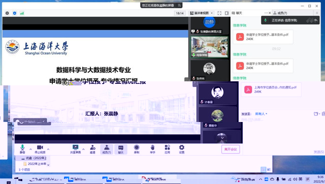Close the 聊天 chat panel
The image size is (325, 184).
270,13
